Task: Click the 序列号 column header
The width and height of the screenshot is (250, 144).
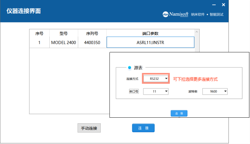Action: pyautogui.click(x=92, y=34)
